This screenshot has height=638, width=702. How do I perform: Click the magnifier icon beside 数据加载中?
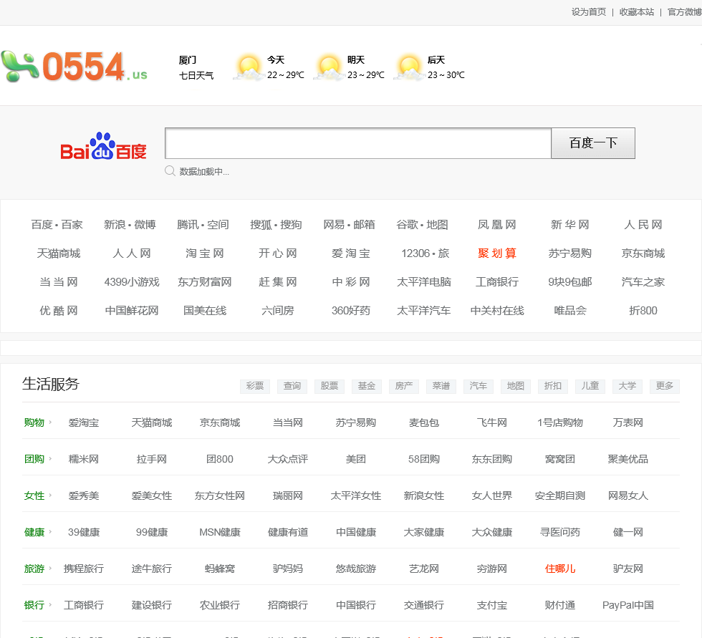click(170, 171)
